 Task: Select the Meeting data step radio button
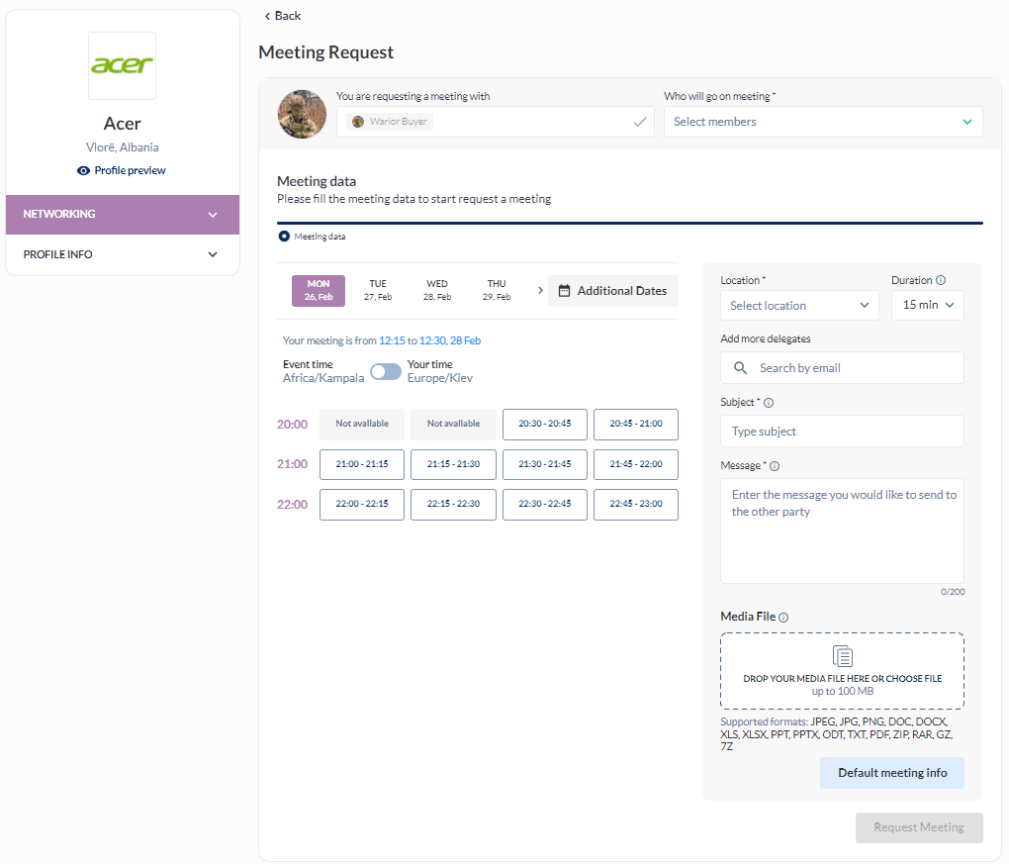point(285,237)
